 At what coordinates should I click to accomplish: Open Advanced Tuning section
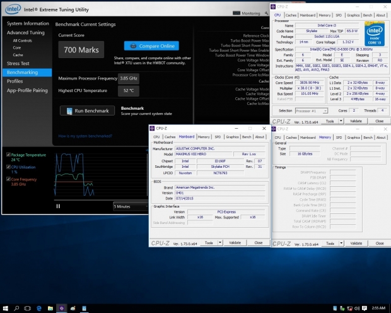click(26, 33)
